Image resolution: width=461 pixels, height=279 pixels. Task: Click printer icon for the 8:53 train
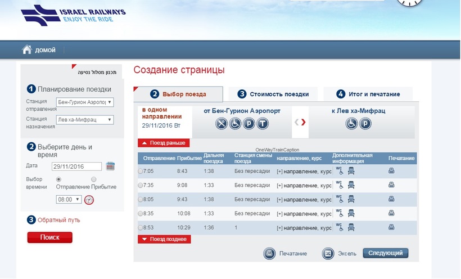[391, 227]
